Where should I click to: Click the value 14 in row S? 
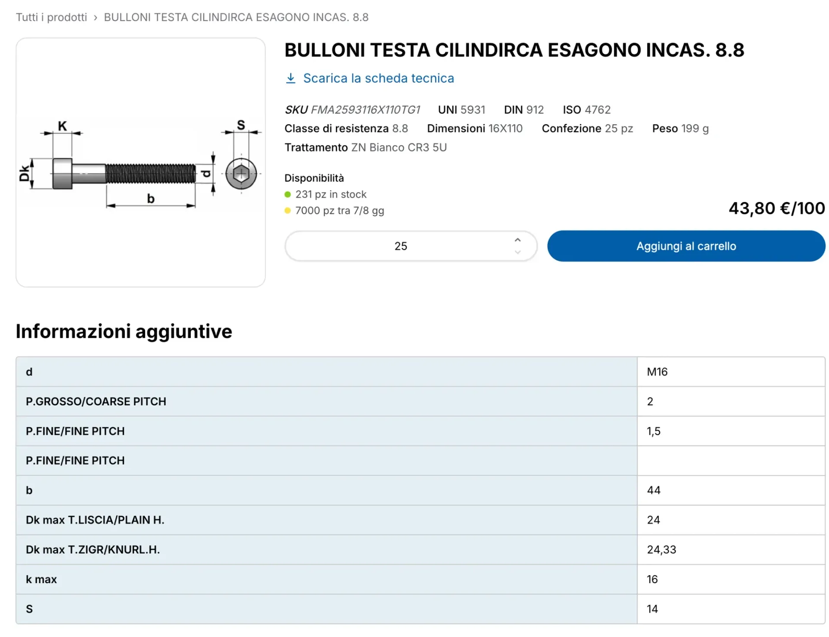[x=652, y=609]
